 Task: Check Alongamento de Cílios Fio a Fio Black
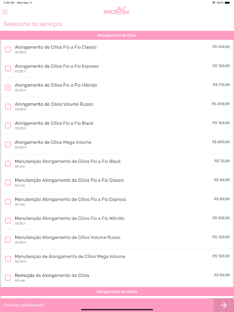8,126
